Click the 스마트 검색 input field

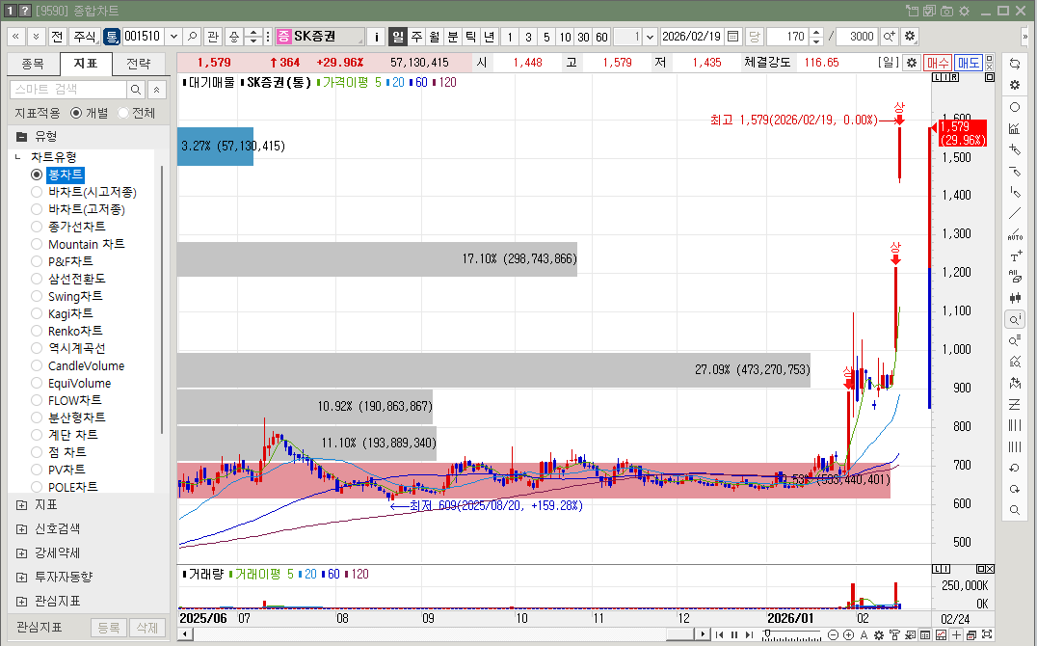[x=68, y=90]
